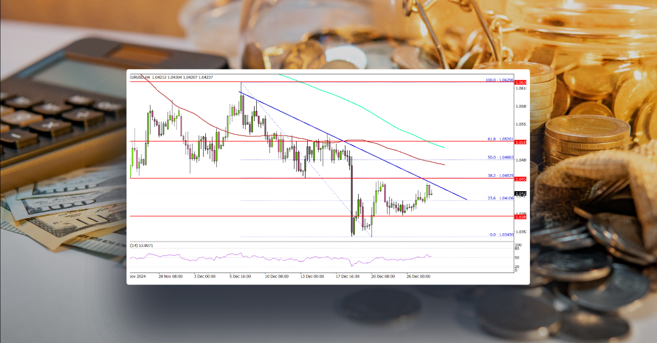Click the 26 Dec 00:00 time axis label
The height and width of the screenshot is (343, 657).
point(418,276)
